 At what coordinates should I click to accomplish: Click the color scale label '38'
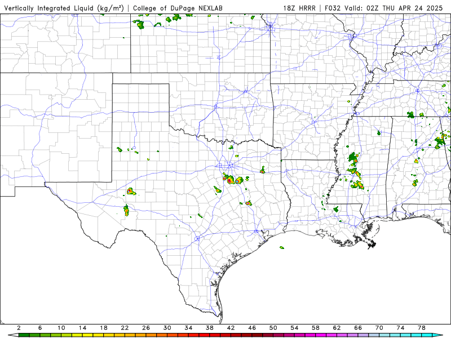[x=210, y=328]
